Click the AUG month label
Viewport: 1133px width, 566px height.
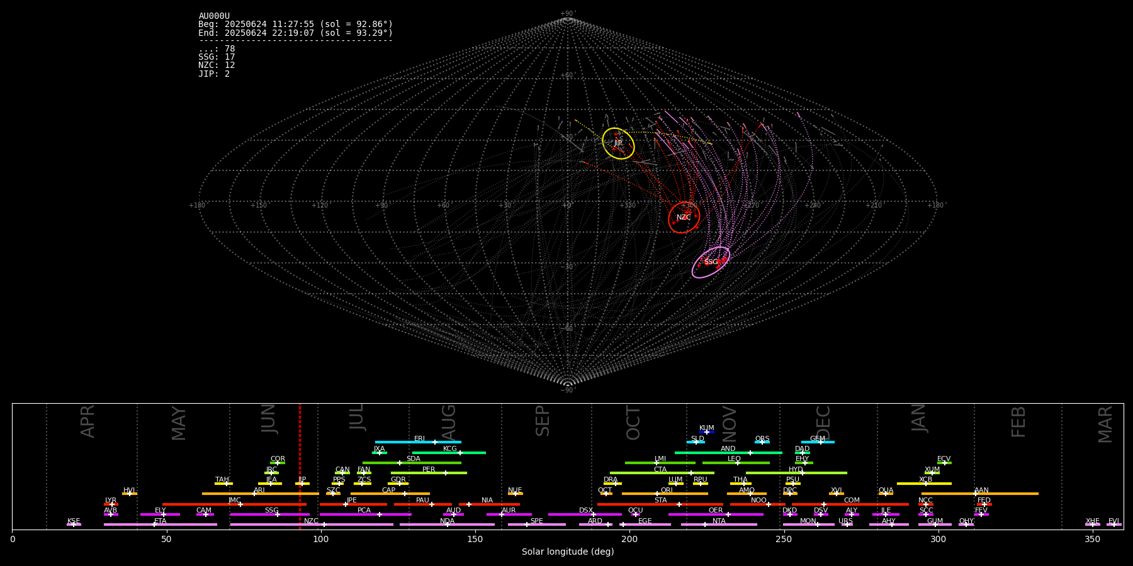tap(449, 422)
